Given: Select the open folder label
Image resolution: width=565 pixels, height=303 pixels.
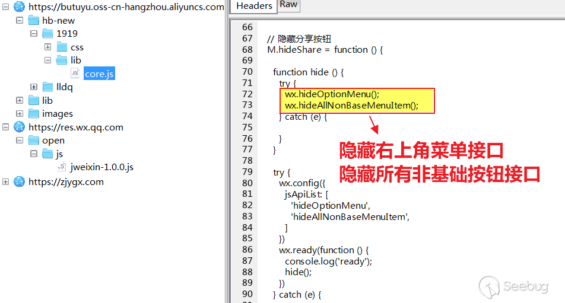Looking at the screenshot, I should pyautogui.click(x=53, y=141).
